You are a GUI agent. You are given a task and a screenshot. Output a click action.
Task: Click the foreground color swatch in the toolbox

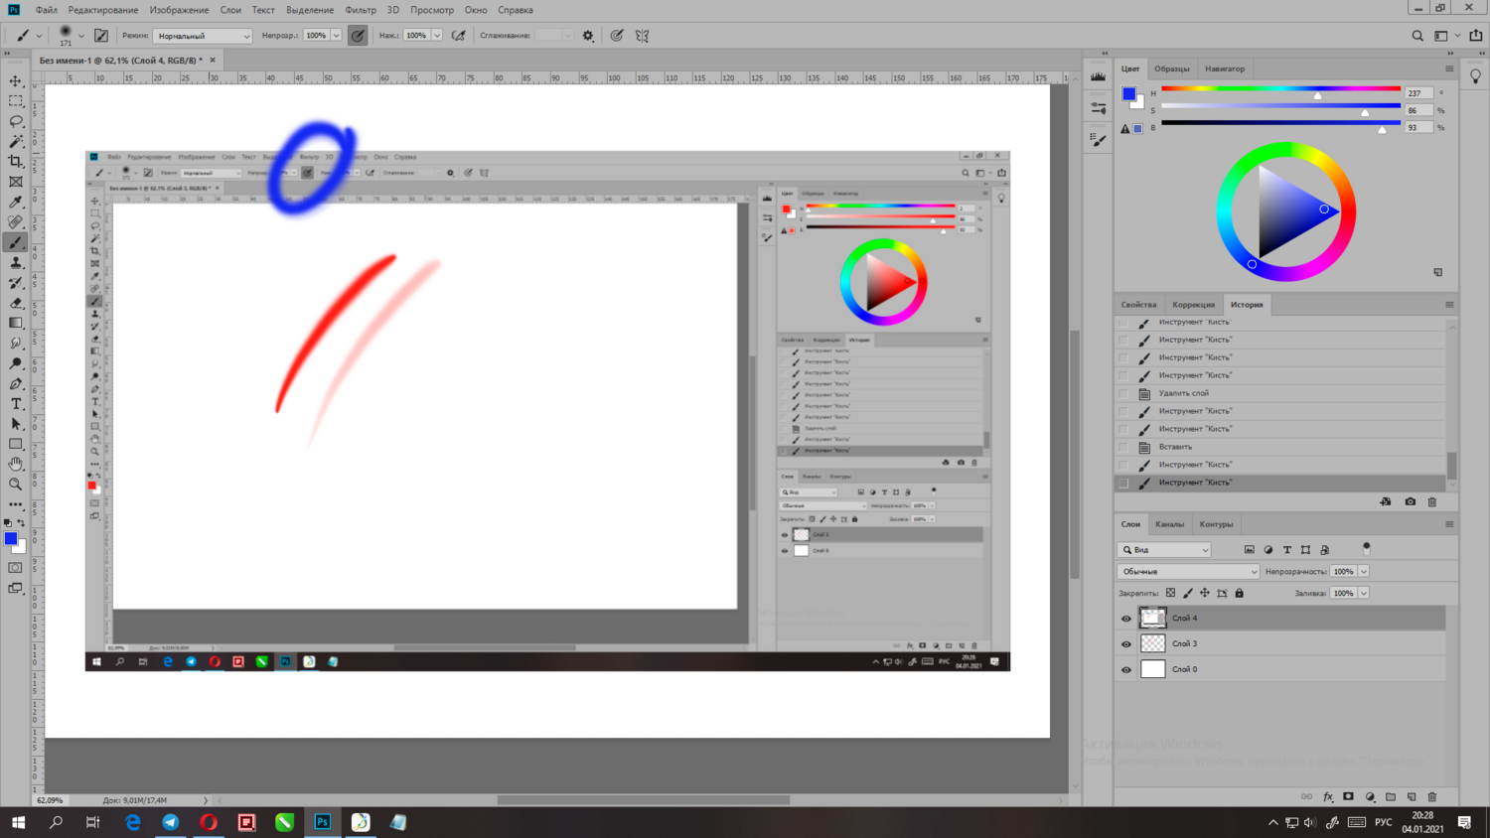[11, 539]
